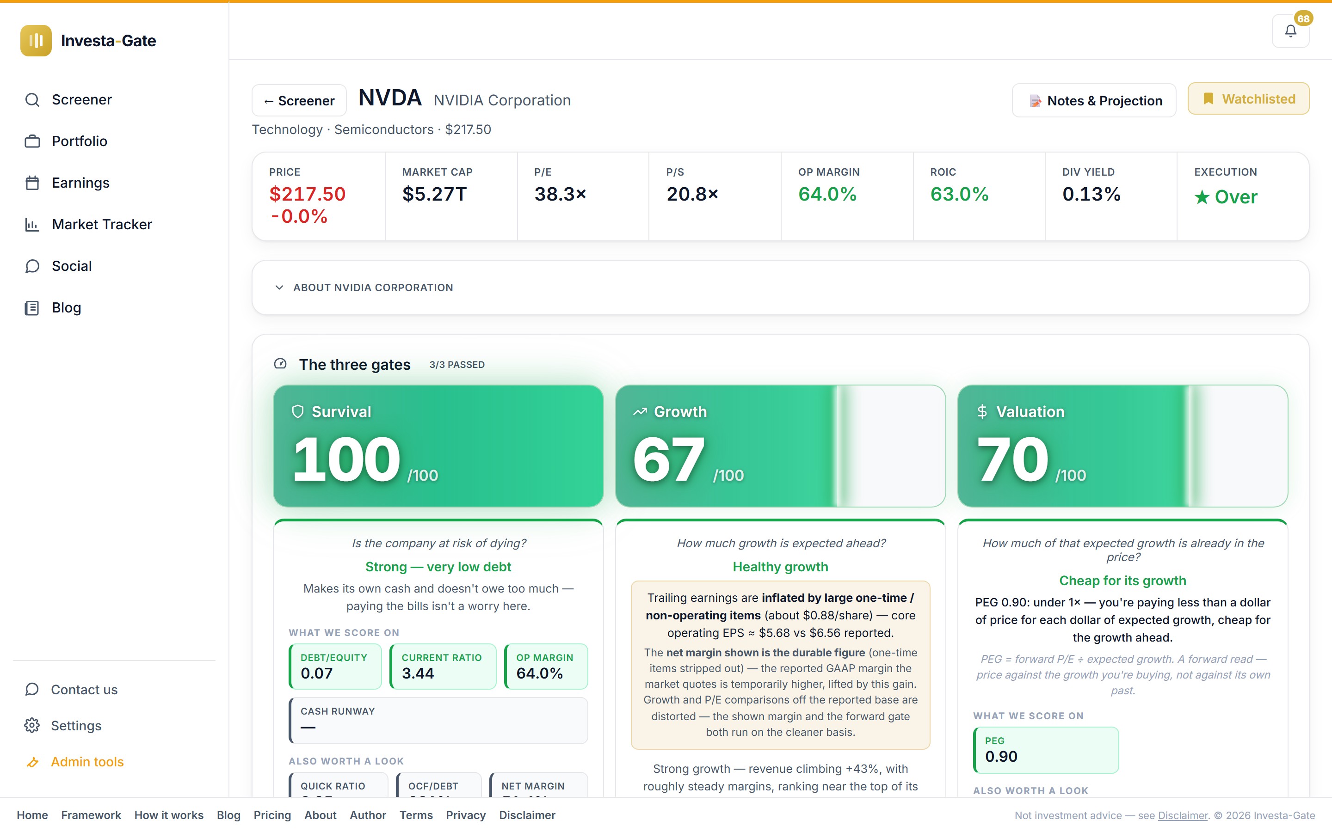Select Social in the sidebar
The image size is (1332, 832).
[x=114, y=266]
